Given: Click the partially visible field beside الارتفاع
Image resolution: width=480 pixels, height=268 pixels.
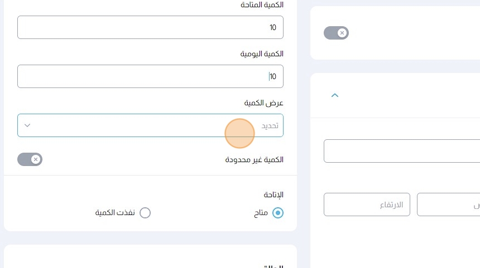Looking at the screenshot, I should (x=448, y=205).
